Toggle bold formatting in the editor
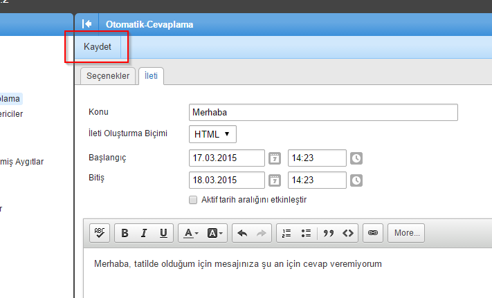 (x=125, y=233)
